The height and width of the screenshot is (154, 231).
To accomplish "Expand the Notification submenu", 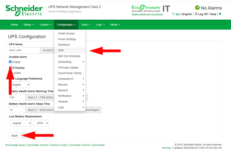I will coord(70,96).
